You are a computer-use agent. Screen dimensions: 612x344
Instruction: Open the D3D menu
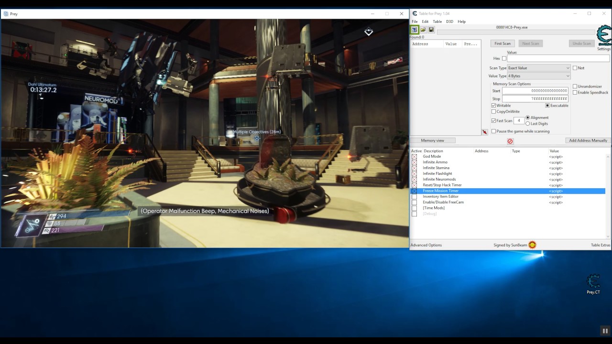449,21
